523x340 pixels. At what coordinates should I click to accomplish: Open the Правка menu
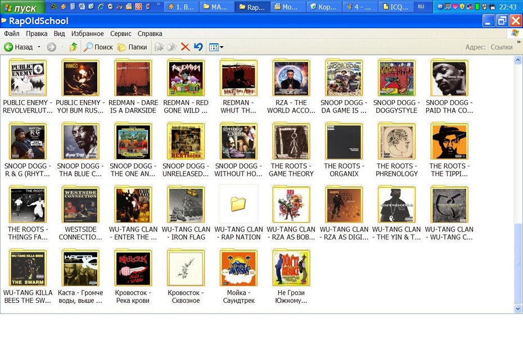(x=37, y=33)
